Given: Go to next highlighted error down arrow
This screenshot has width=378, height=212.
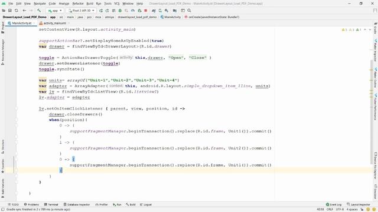Looking at the screenshot, I should tap(370, 29).
